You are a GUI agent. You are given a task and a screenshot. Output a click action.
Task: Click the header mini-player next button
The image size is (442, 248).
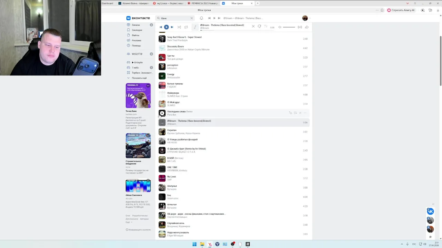pyautogui.click(x=219, y=18)
